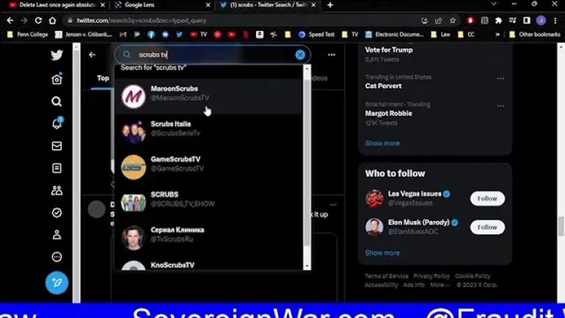Open Communities icon in sidebar

point(56,190)
